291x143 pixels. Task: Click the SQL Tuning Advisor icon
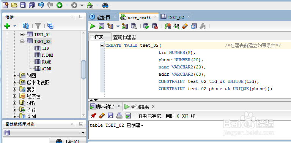[134, 26]
